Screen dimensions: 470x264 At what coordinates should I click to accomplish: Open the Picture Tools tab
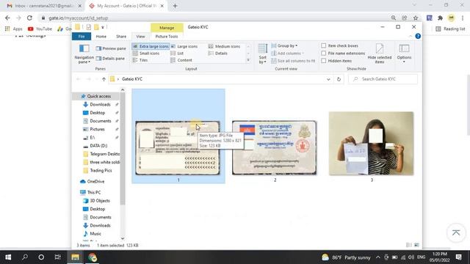coord(167,37)
